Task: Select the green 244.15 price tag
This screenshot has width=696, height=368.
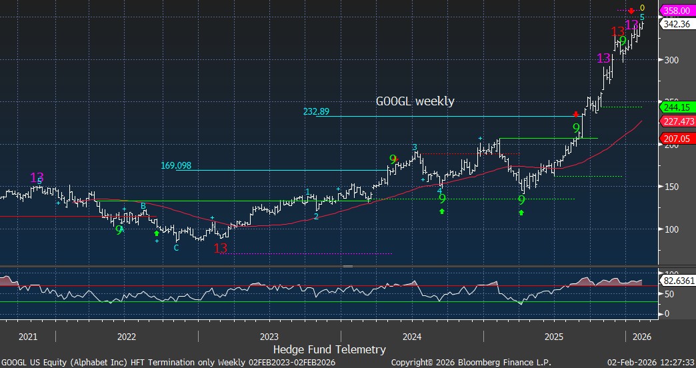Action: [x=677, y=107]
